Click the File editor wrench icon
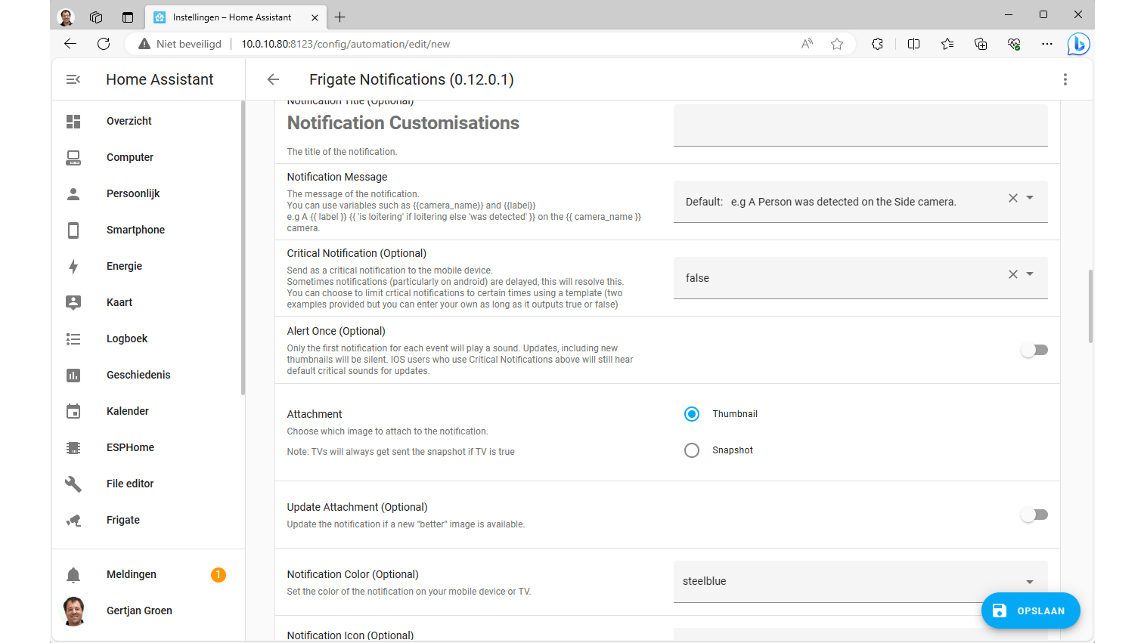The width and height of the screenshot is (1144, 643). click(x=73, y=484)
